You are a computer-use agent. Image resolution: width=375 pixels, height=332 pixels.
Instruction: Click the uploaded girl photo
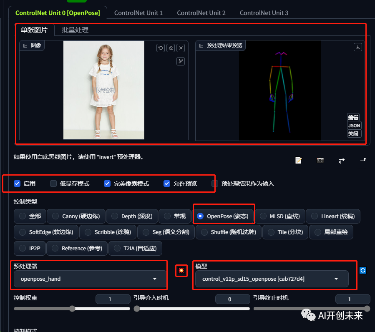pyautogui.click(x=104, y=90)
